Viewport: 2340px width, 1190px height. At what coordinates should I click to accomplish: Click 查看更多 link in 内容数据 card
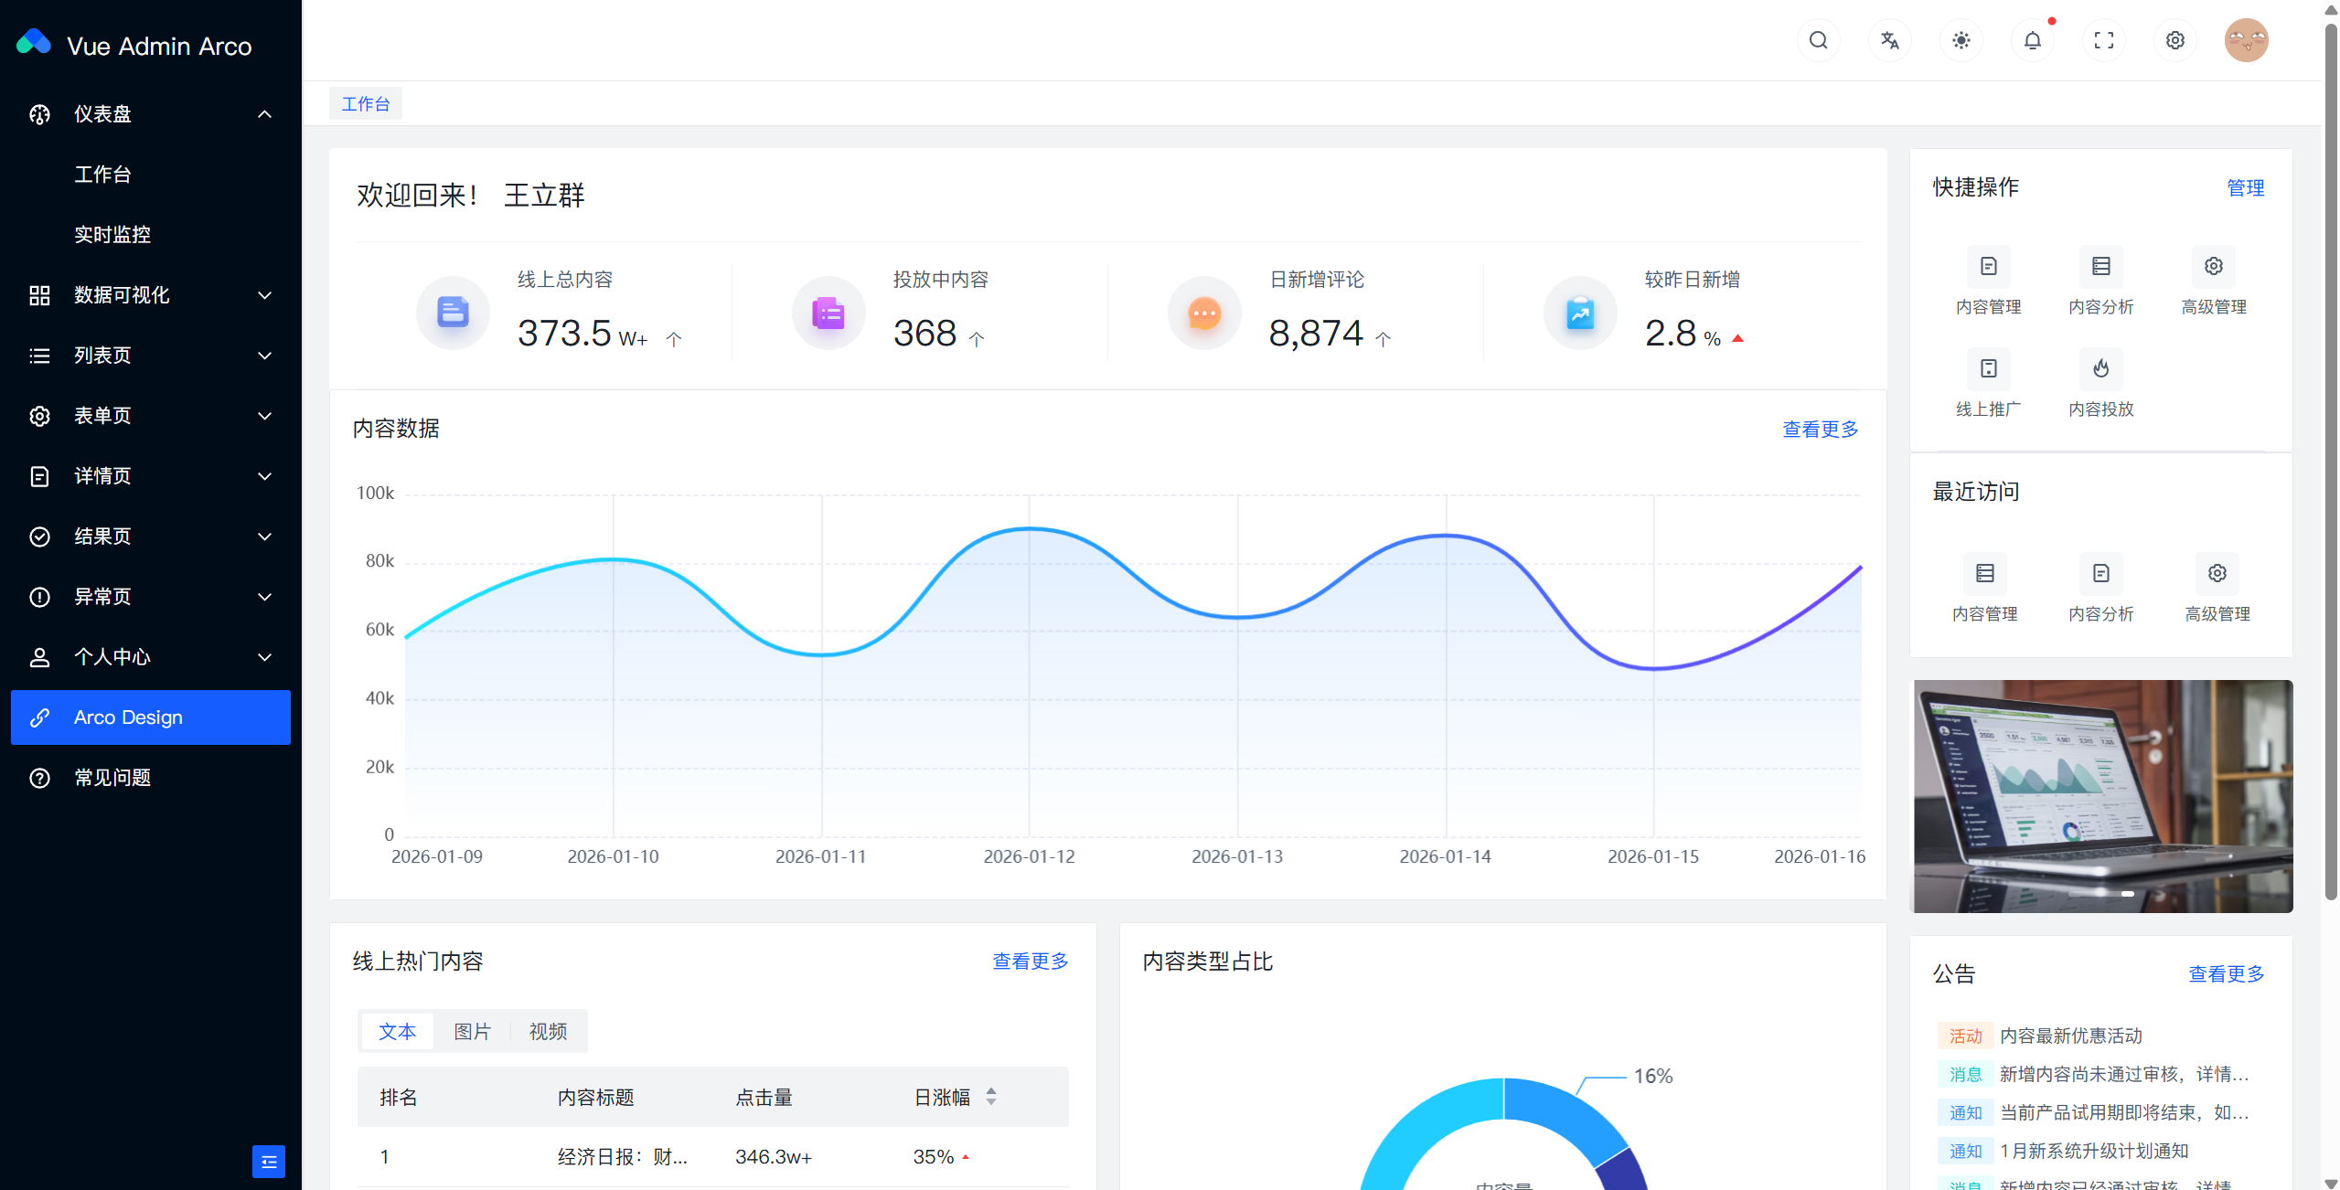coord(1820,429)
